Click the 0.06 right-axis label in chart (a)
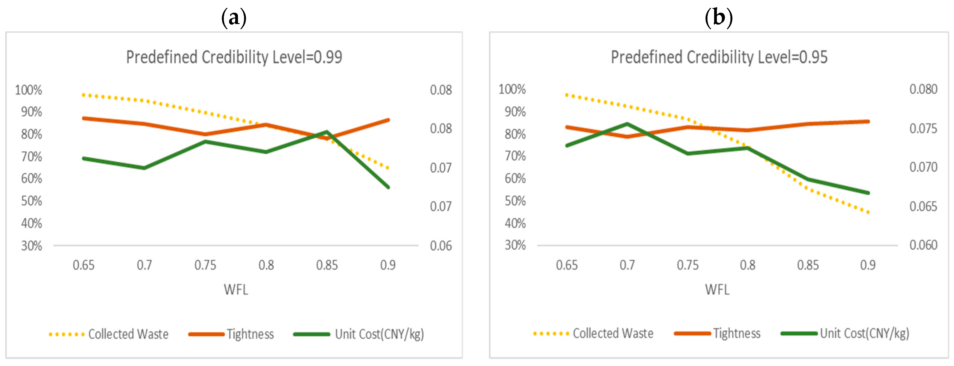This screenshot has height=366, width=954. click(x=441, y=246)
